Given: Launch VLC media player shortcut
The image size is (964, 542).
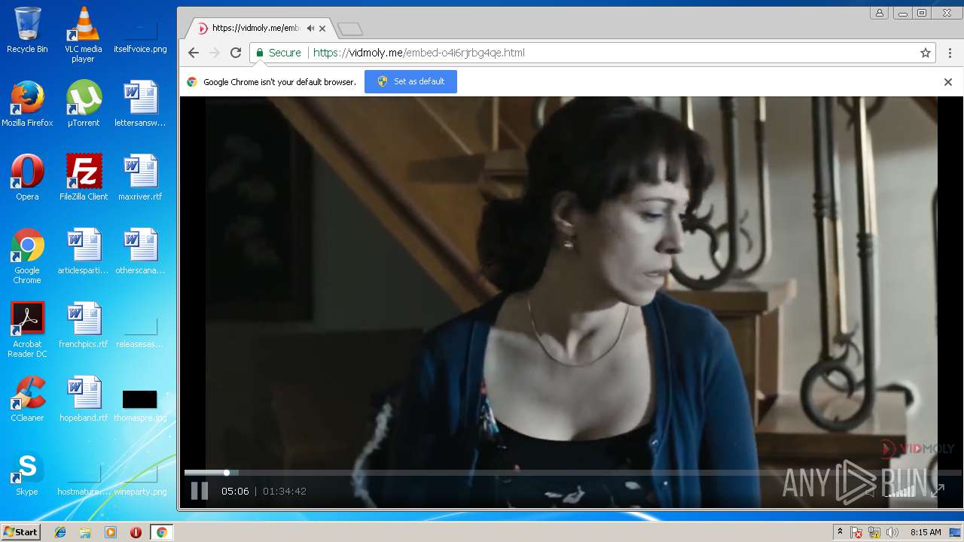Looking at the screenshot, I should [x=83, y=35].
